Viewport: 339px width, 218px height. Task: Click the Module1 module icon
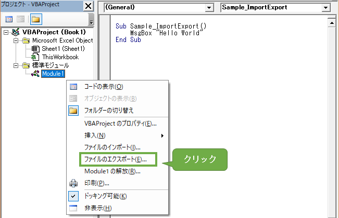click(x=35, y=74)
